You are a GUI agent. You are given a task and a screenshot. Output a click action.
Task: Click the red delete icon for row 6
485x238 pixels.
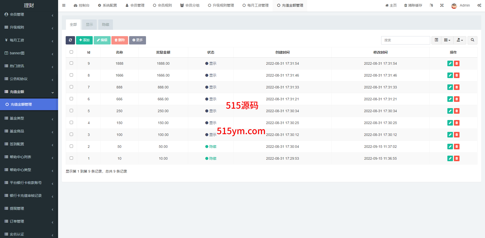click(456, 99)
